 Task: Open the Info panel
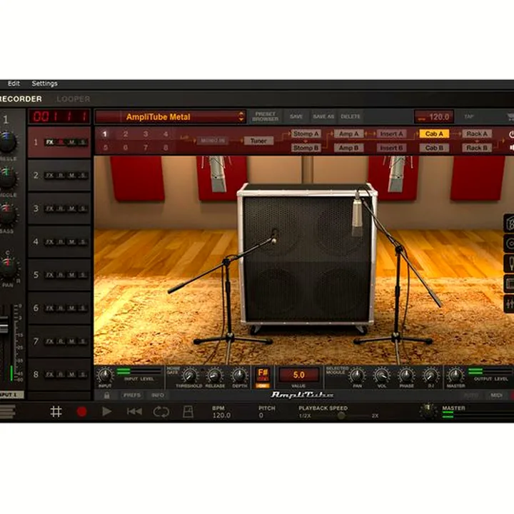[158, 395]
